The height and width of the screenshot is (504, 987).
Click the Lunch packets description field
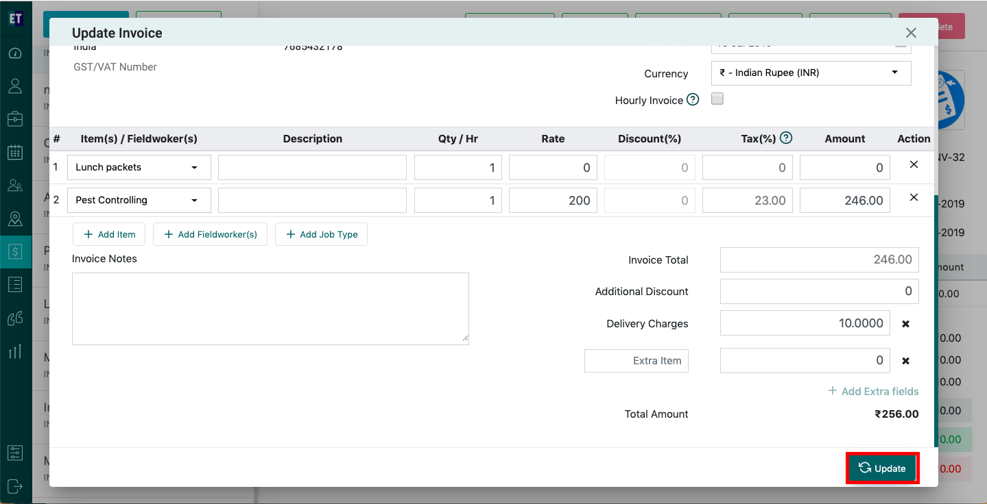coord(312,167)
